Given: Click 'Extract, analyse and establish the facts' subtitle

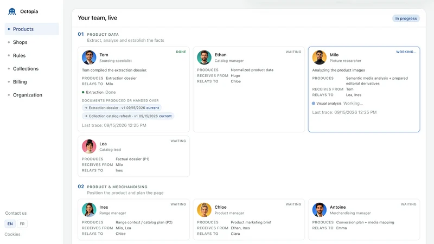Looking at the screenshot, I should point(125,40).
